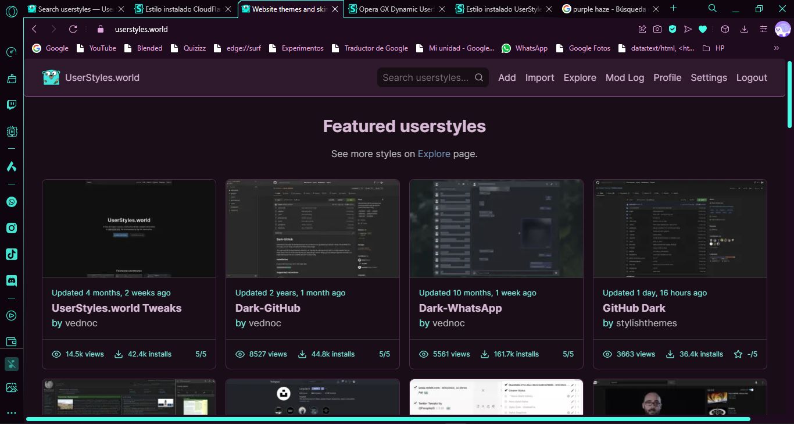Open Twitch panel in sidebar
Image resolution: width=794 pixels, height=424 pixels.
click(x=11, y=105)
